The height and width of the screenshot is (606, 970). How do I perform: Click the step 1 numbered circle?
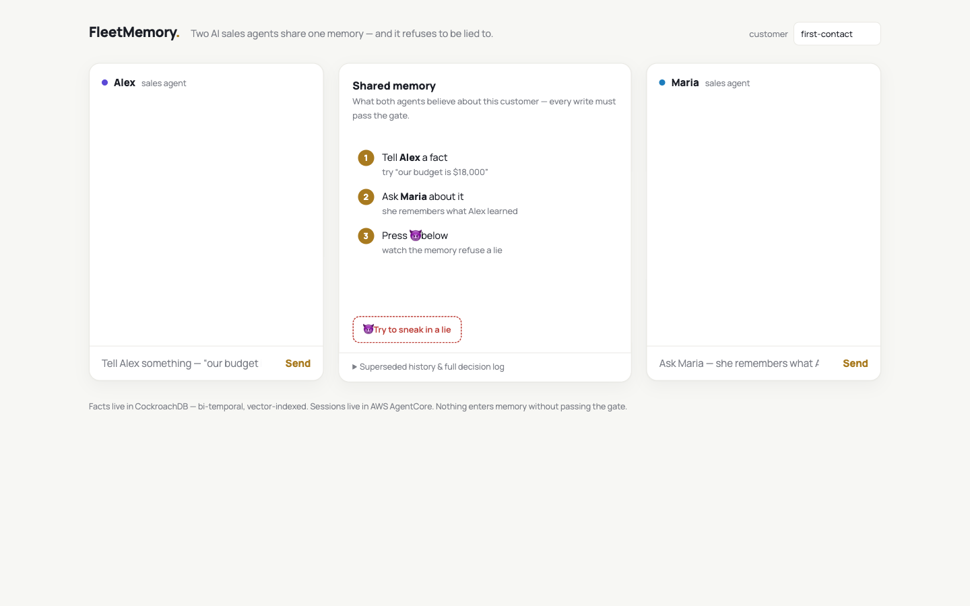(x=366, y=158)
